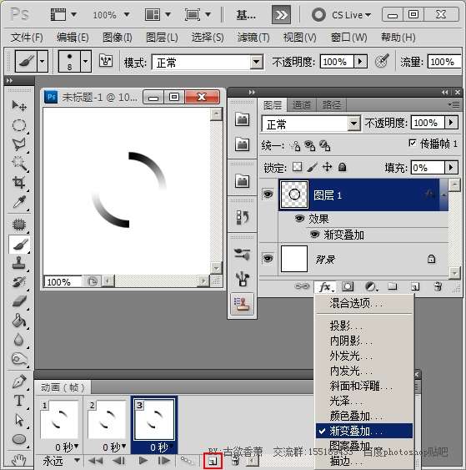Open tool preset picker dropdown

pyautogui.click(x=43, y=61)
